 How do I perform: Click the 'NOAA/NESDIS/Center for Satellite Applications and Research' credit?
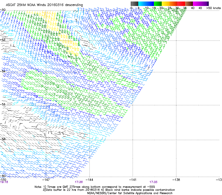[130, 193]
